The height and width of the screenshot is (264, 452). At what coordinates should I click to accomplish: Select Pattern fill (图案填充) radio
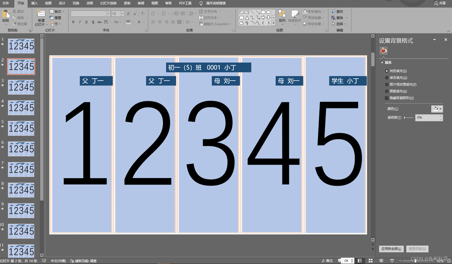[387, 91]
